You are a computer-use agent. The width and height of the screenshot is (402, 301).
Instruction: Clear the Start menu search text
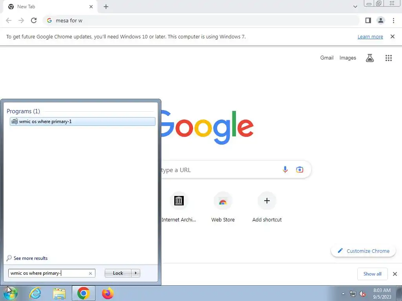point(90,273)
